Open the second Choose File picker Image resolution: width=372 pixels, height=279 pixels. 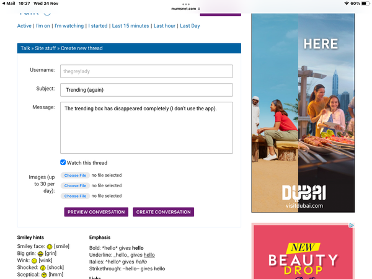(75, 185)
